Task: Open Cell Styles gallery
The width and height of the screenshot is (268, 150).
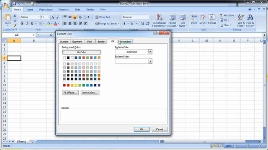Action: point(183,20)
